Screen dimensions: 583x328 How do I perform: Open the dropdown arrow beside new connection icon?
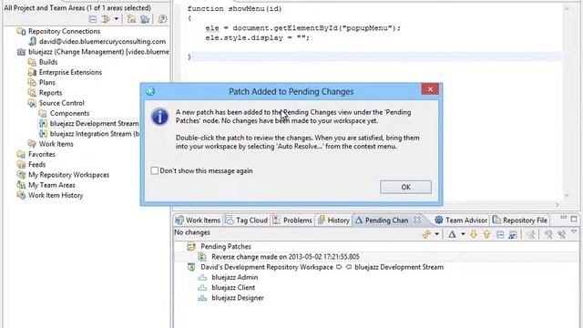(116, 19)
